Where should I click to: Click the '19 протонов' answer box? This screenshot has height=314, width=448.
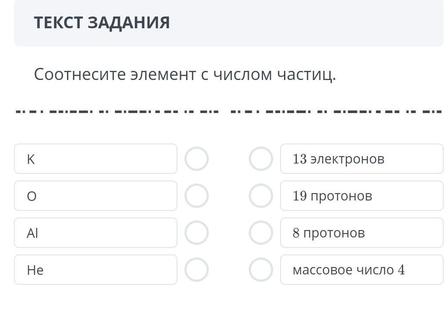[361, 196]
